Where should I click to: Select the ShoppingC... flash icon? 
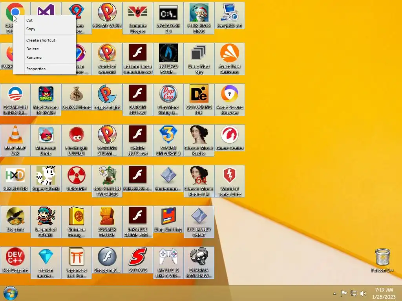click(x=107, y=260)
